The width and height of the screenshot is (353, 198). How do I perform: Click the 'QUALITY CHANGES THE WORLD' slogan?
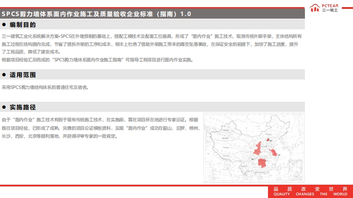coord(310,194)
